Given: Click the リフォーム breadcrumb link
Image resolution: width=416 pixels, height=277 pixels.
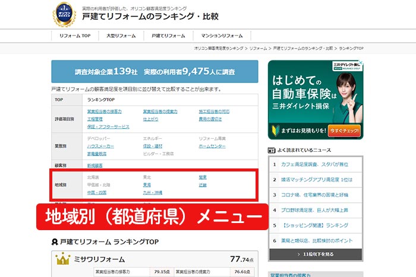Looking at the screenshot, I should coord(258,49).
